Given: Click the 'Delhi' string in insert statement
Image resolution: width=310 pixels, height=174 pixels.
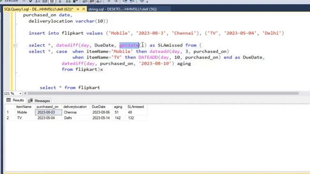Looking at the screenshot, I should point(272,33).
